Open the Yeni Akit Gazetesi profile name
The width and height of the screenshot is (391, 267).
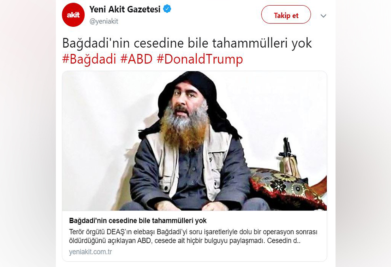tap(125, 9)
